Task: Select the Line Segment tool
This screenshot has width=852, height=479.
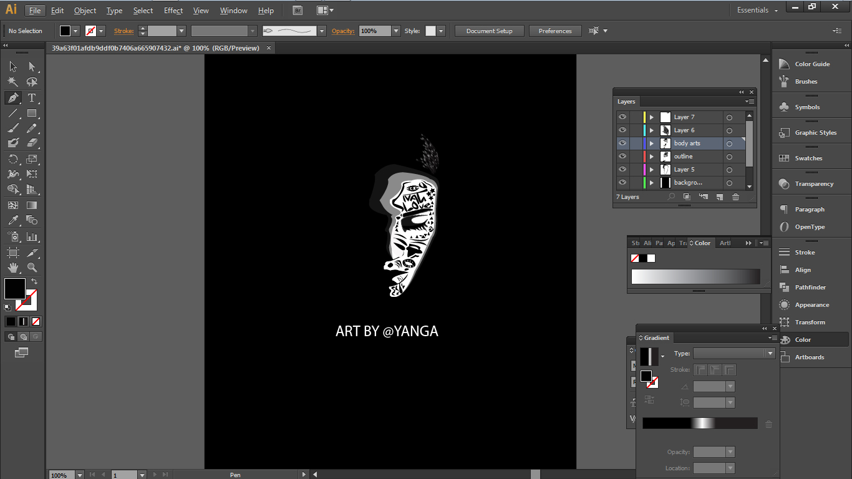Action: coord(12,113)
